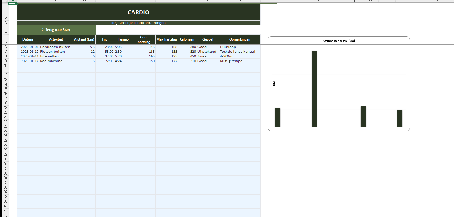Select the CARDIO title cell
This screenshot has width=454, height=217.
coord(138,12)
